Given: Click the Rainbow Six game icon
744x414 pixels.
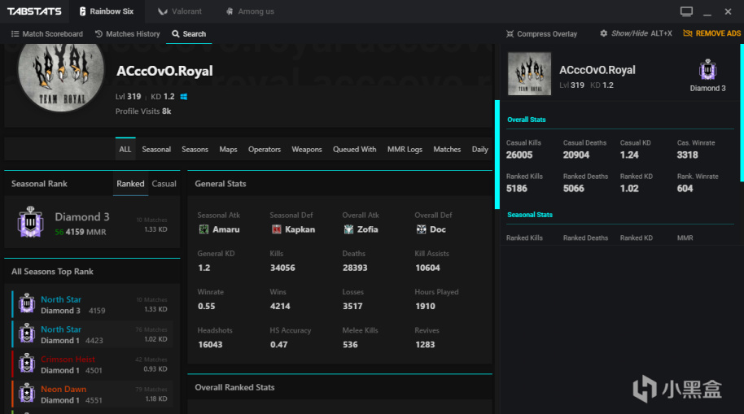Looking at the screenshot, I should coord(82,11).
